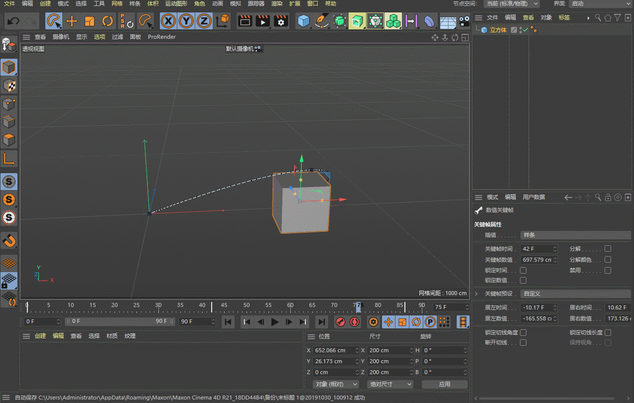Image resolution: width=634 pixels, height=403 pixels.
Task: Enable the 锁定时间 checkbox
Action: [x=523, y=270]
